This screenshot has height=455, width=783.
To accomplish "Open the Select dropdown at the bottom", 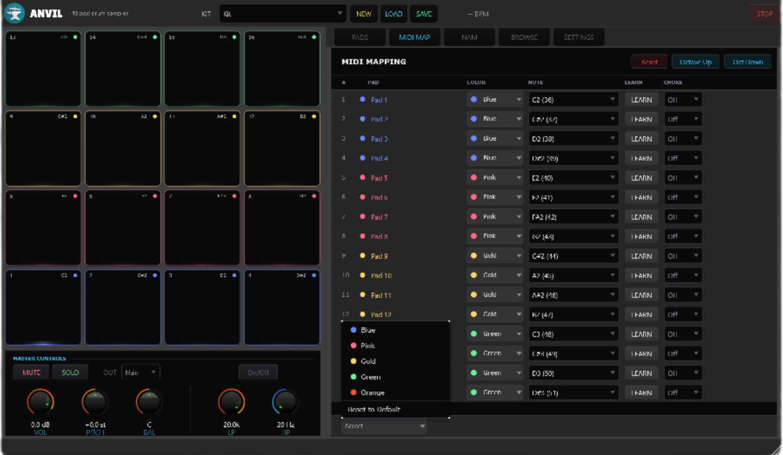I will click(x=384, y=426).
